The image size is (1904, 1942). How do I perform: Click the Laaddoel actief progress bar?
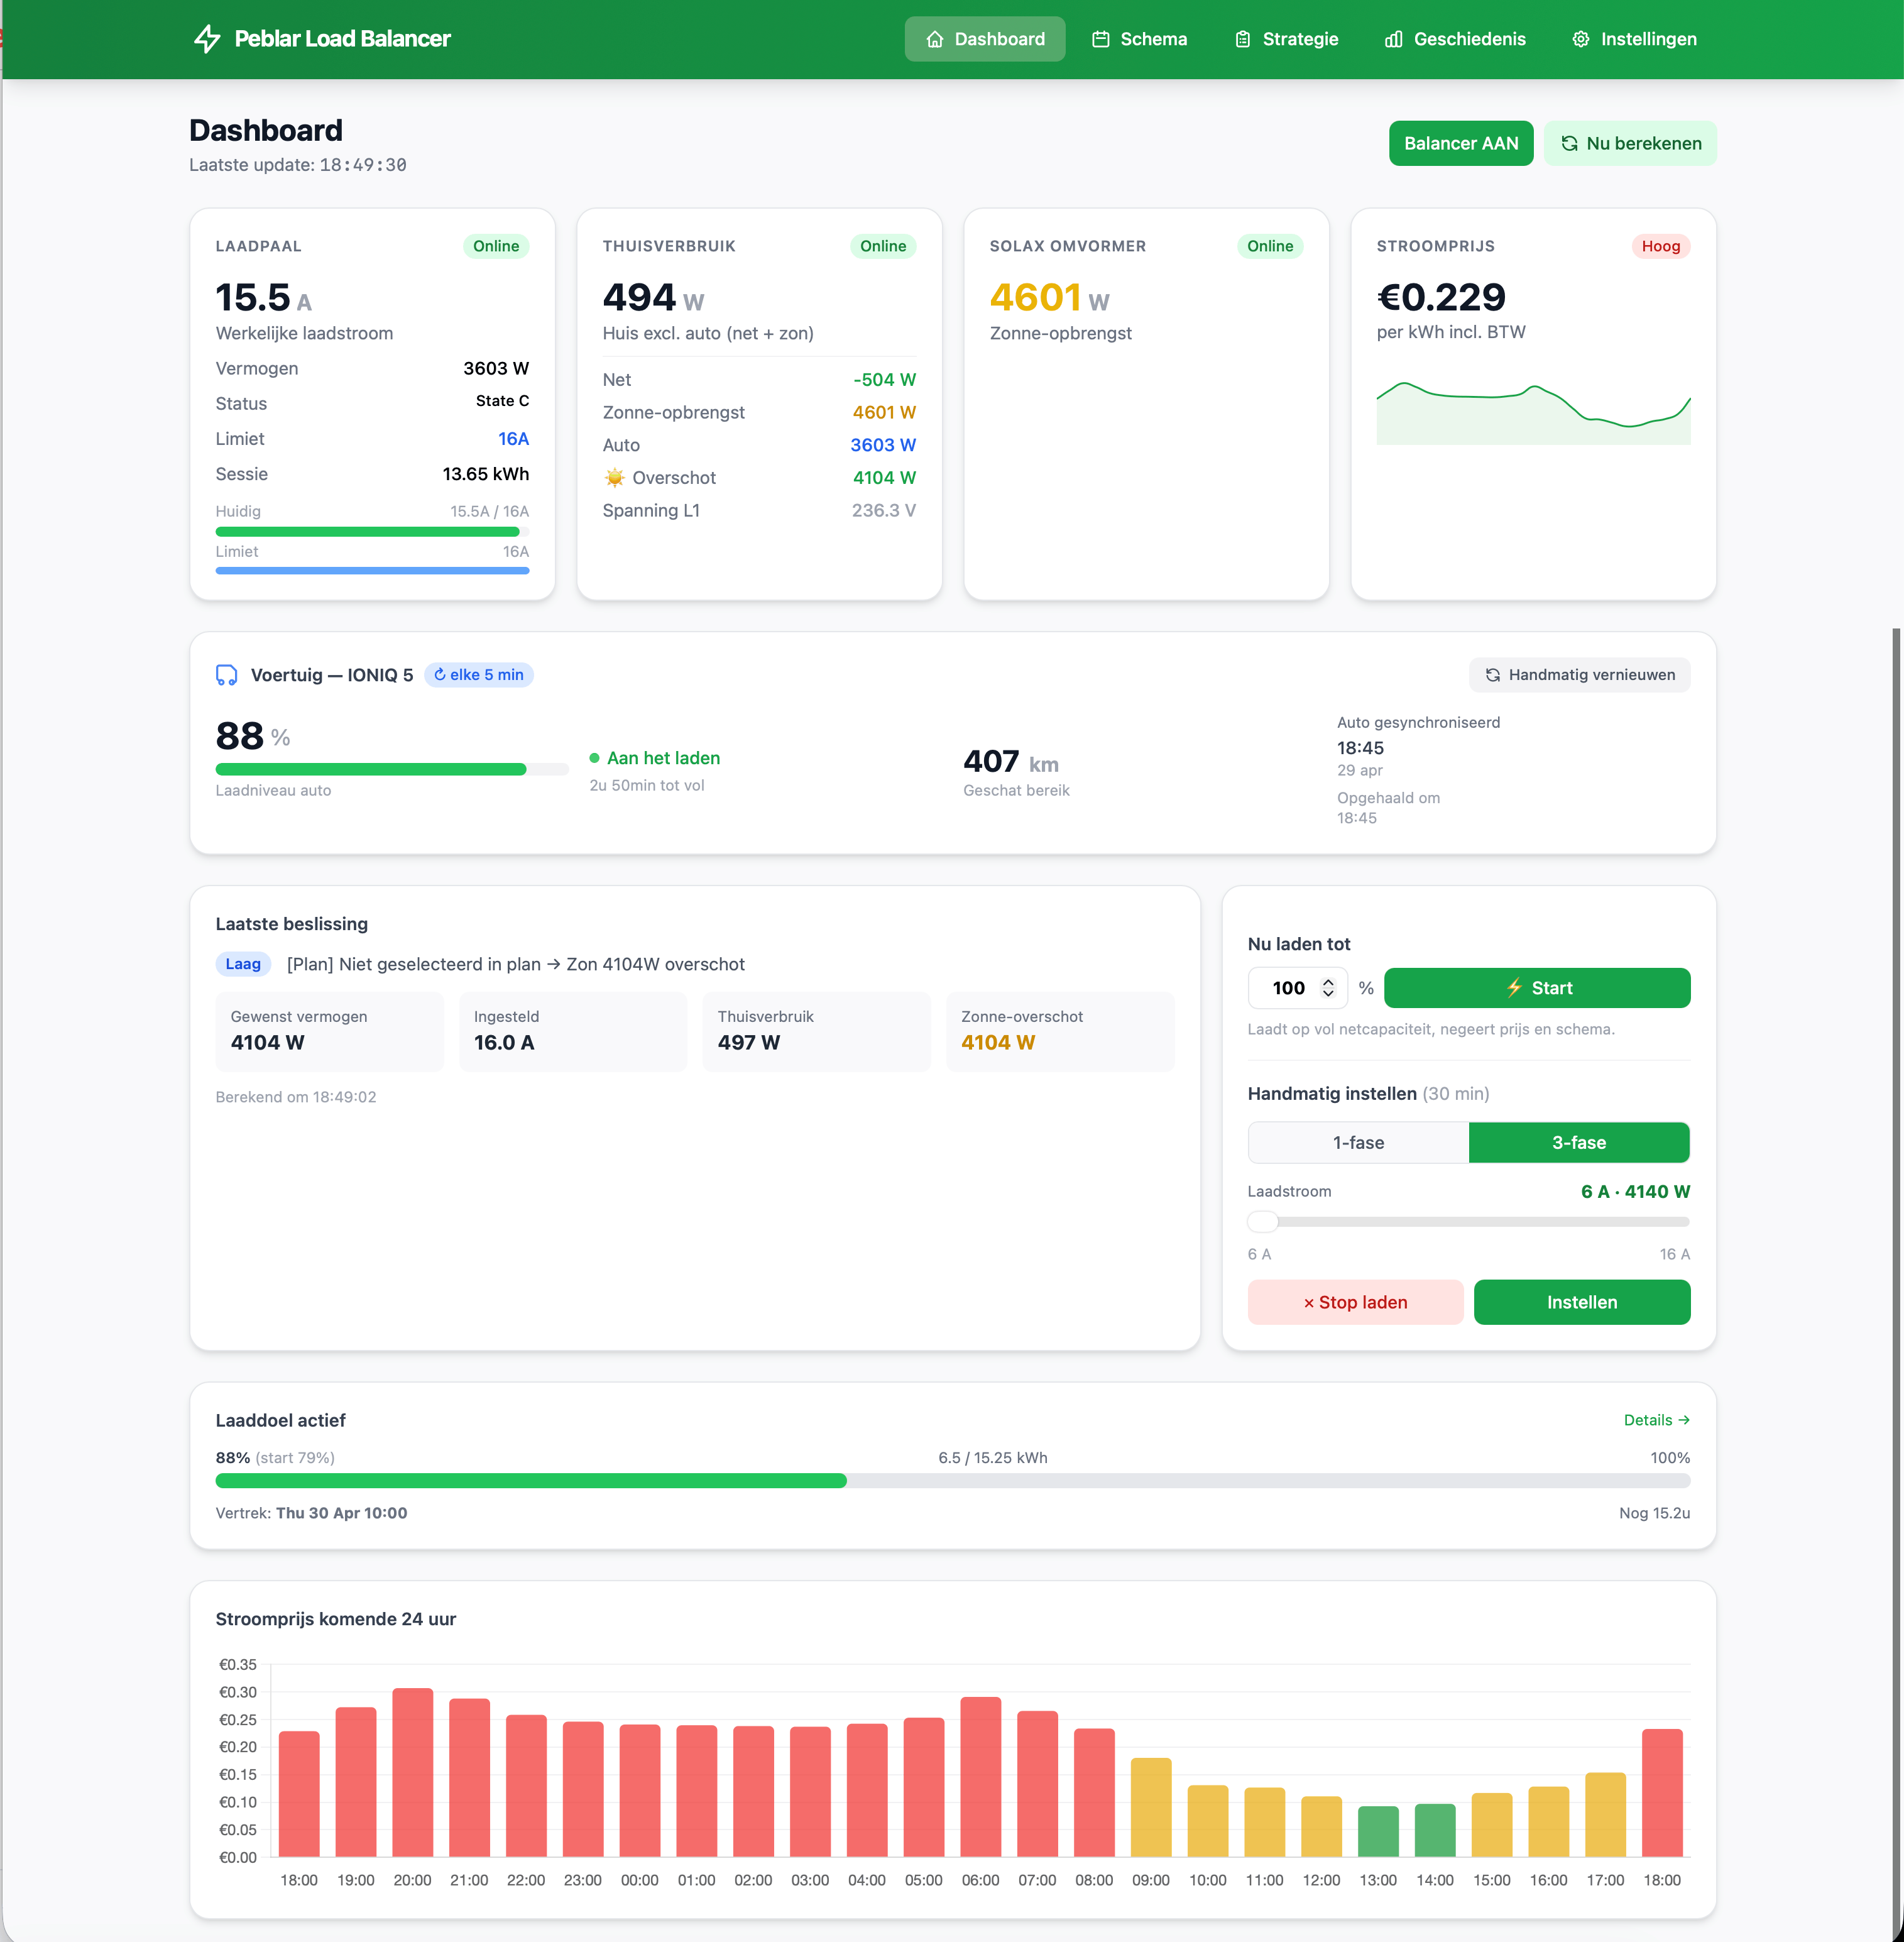pyautogui.click(x=953, y=1481)
